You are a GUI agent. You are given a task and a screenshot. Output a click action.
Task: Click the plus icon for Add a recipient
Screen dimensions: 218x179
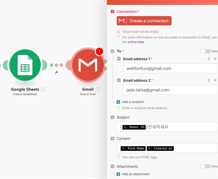coord(118,102)
